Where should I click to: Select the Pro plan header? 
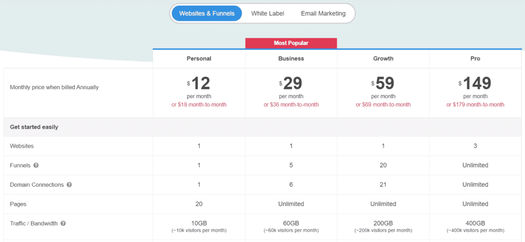(475, 58)
